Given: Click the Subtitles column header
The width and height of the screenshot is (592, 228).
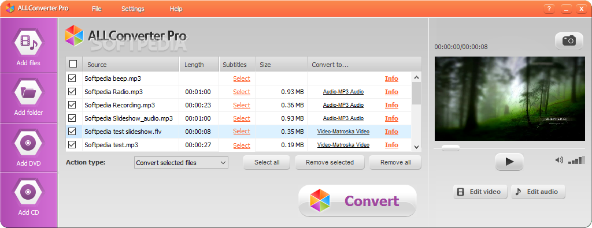Looking at the screenshot, I should (237, 65).
